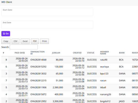This screenshot has width=138, height=103.
Task: Select transaction ID OYA282814068
Action: pos(38,60)
